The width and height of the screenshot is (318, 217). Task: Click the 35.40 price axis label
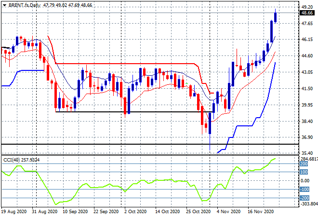(x=307, y=153)
